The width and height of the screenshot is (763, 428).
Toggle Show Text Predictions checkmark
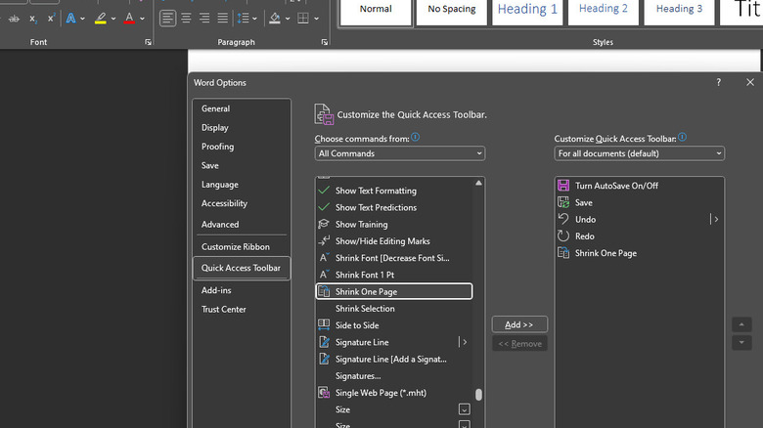(x=324, y=207)
